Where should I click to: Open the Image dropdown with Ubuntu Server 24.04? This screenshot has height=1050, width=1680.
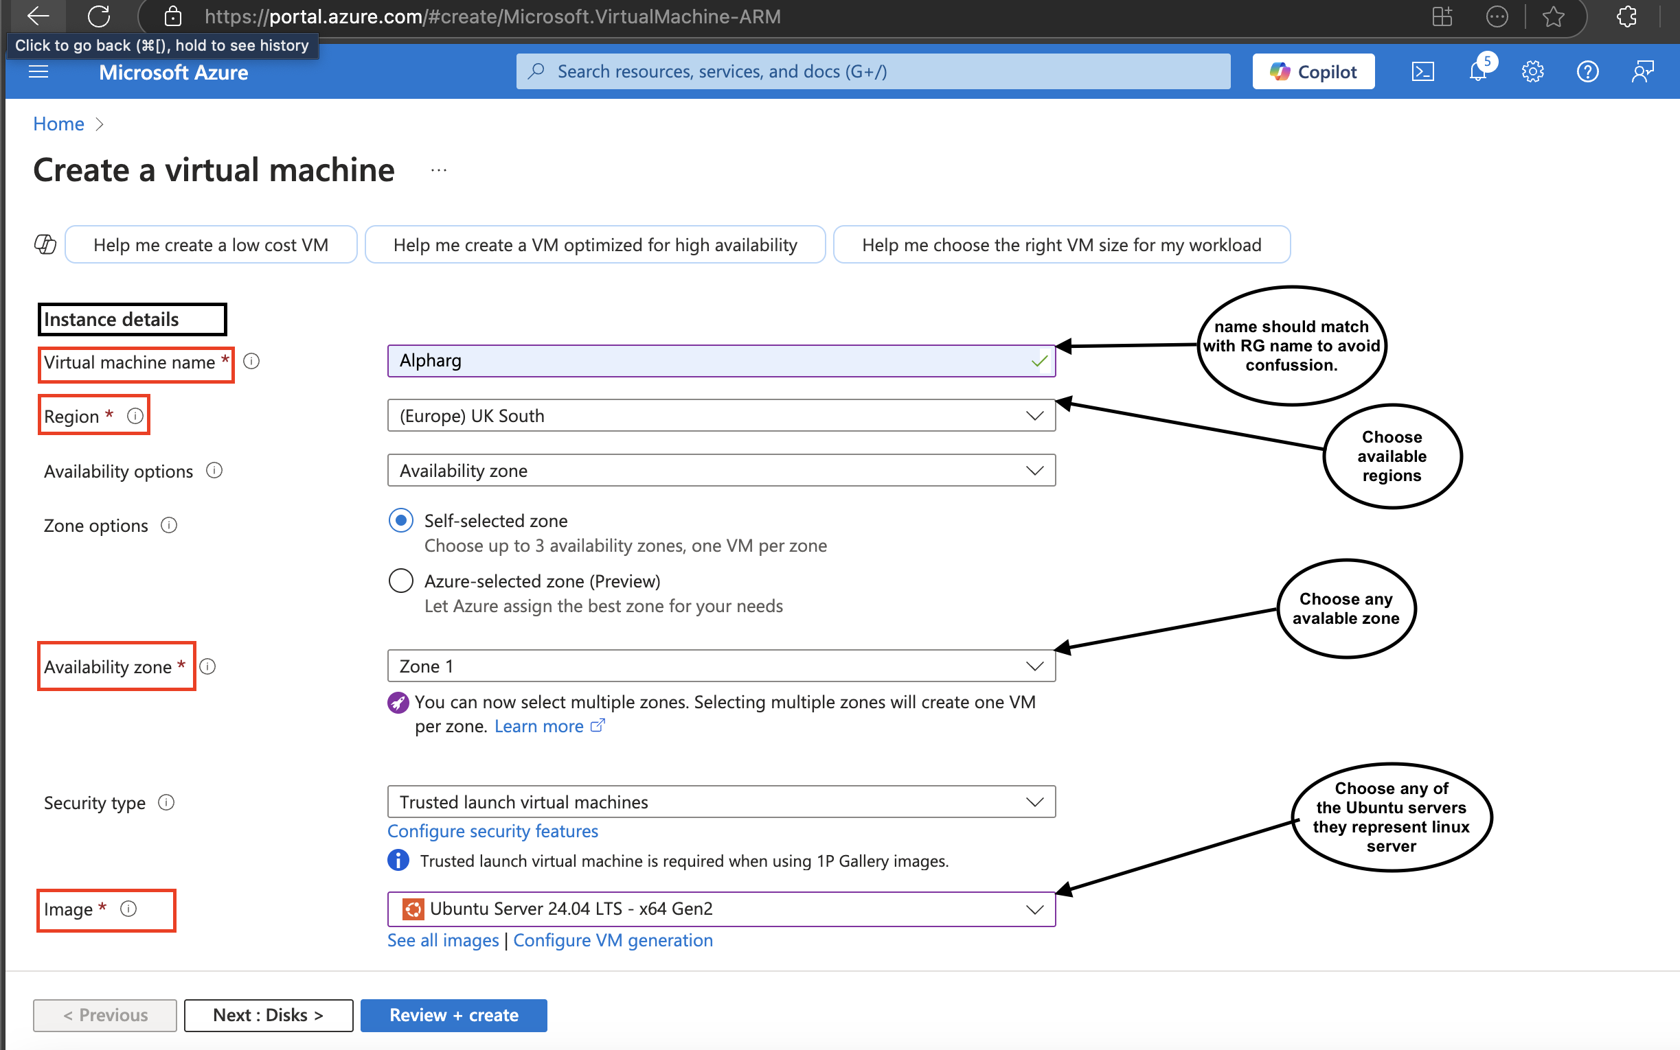(721, 909)
